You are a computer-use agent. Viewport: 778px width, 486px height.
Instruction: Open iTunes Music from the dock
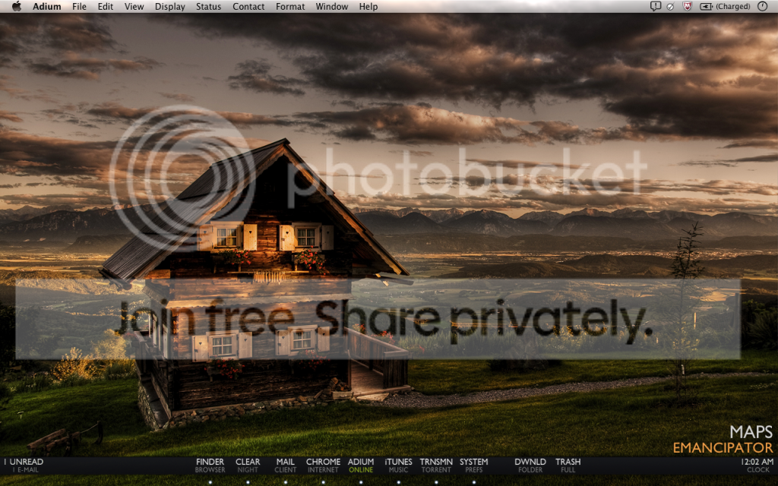tap(398, 465)
